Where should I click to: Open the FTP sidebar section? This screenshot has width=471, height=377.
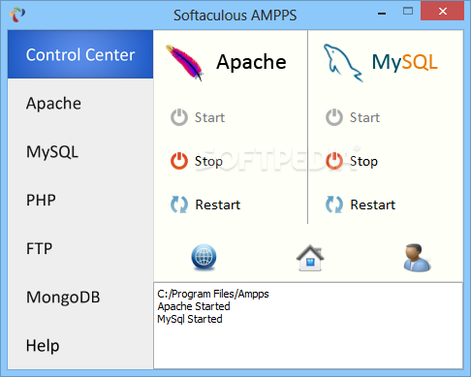(80, 248)
